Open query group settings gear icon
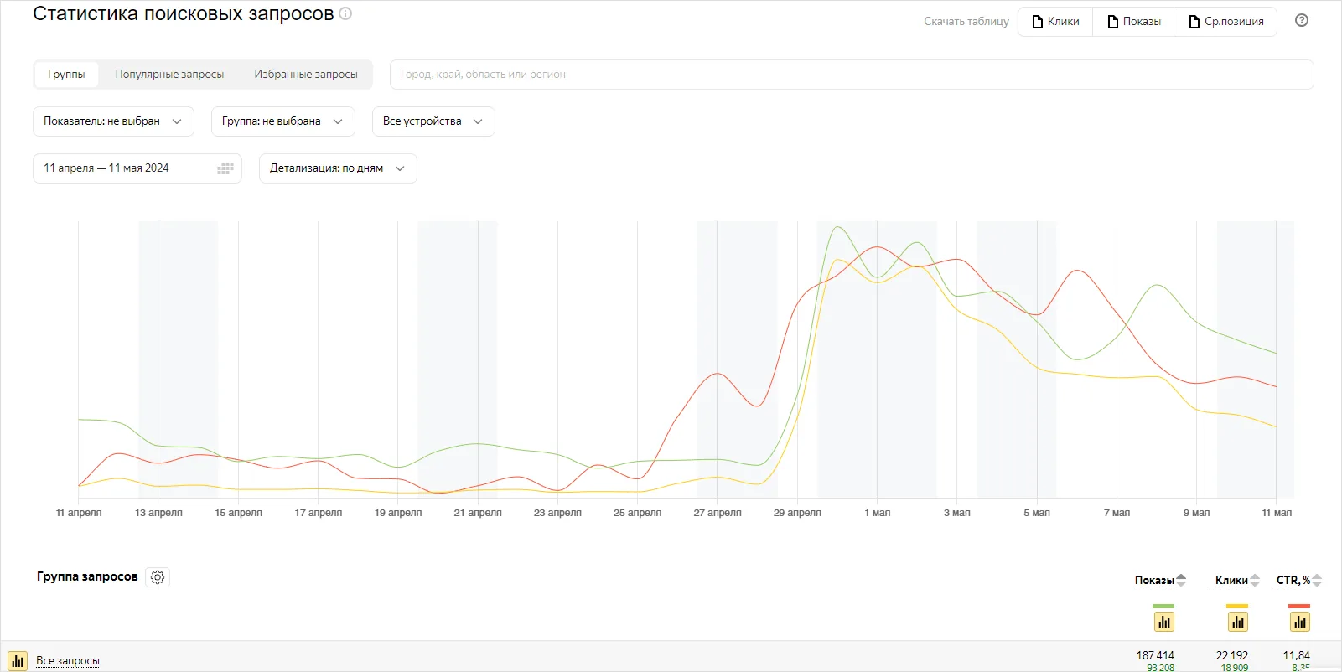This screenshot has height=672, width=1342. (x=158, y=577)
